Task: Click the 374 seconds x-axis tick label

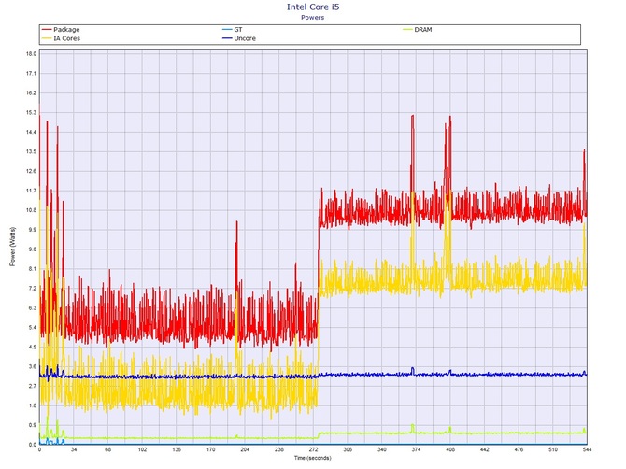Action: point(416,449)
